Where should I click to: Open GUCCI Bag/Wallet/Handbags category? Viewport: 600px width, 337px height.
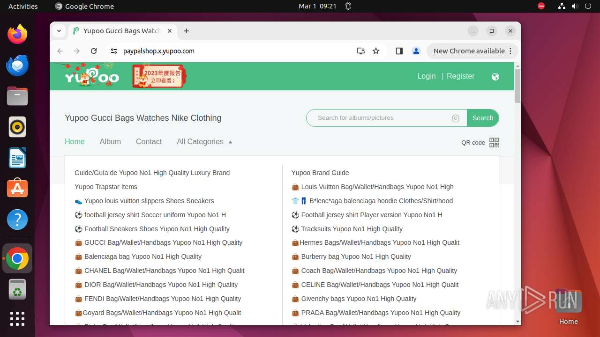pyautogui.click(x=158, y=242)
